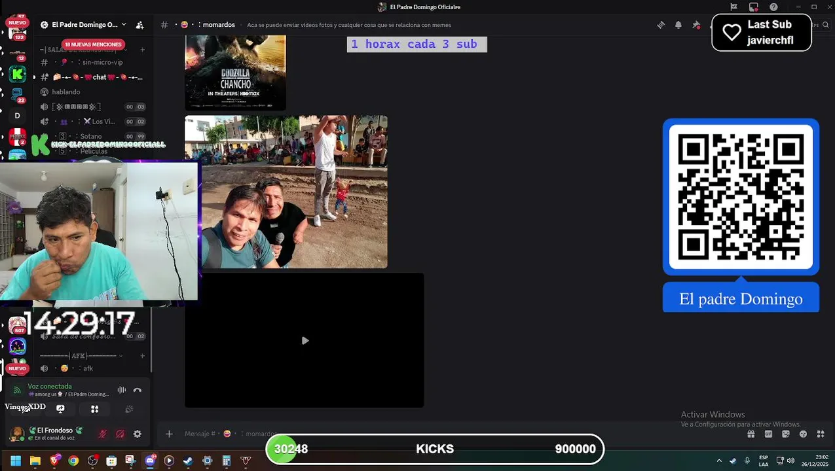
Task: Join the LUDO voice channel
Action: [92, 107]
